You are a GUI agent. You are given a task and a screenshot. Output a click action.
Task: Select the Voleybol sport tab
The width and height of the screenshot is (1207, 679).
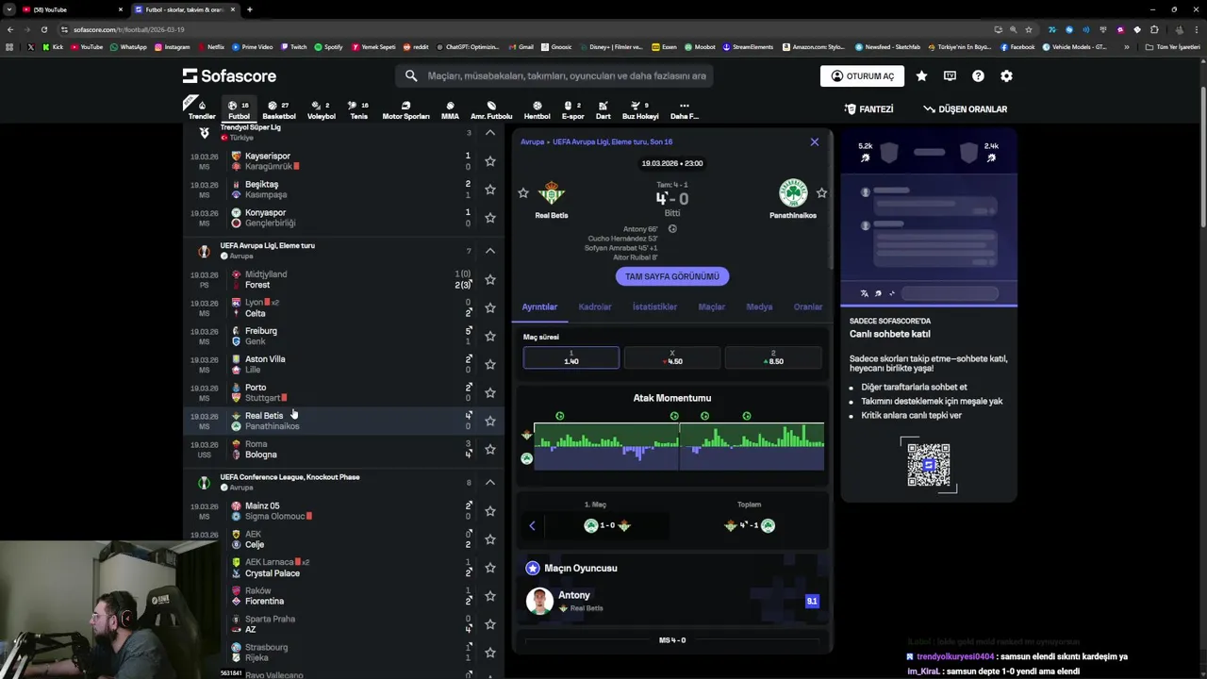coord(322,110)
